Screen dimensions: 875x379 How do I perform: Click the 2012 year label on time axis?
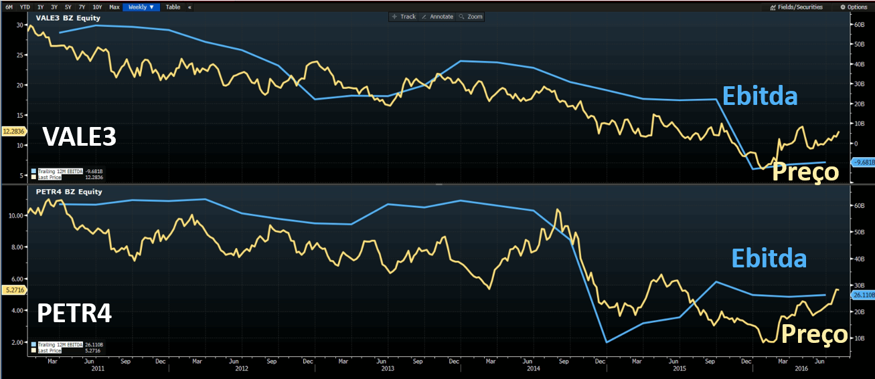pyautogui.click(x=243, y=368)
